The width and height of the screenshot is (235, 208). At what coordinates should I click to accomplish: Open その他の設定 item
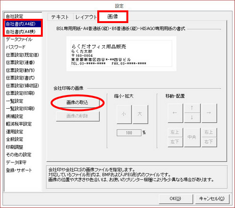tap(18, 155)
